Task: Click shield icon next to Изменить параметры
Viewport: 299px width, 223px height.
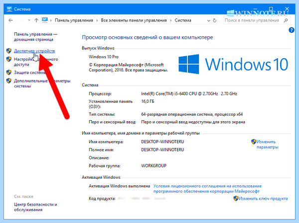Action: (254, 142)
